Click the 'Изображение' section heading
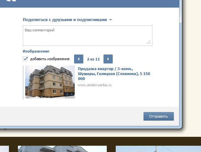This screenshot has width=201, height=152. click(x=36, y=51)
